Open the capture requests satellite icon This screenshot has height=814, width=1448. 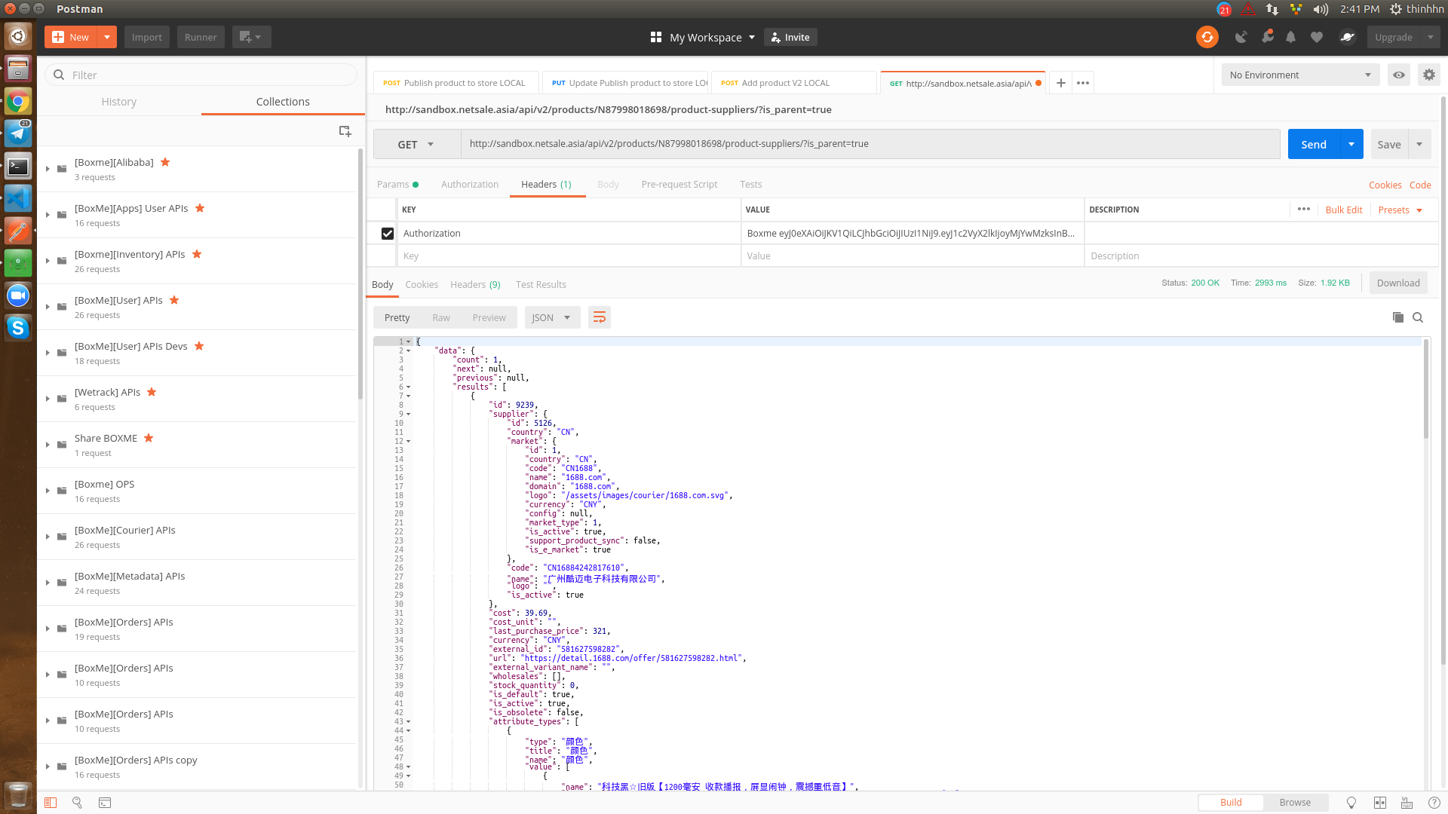point(1241,37)
